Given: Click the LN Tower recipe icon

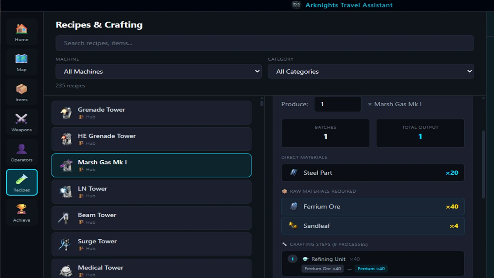Looking at the screenshot, I should (65, 192).
